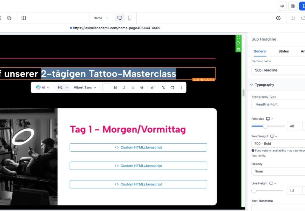Switch to mobile preview mode
This screenshot has height=211, width=305.
pos(130,18)
